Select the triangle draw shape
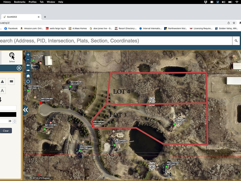Screen dimensions: 241x181 3,81
